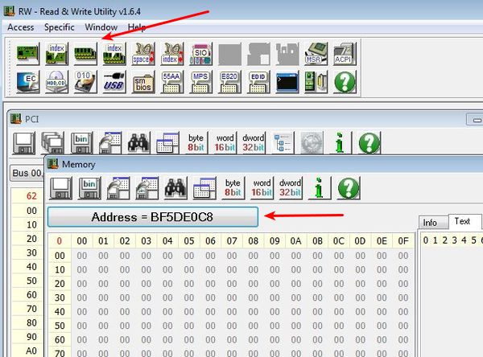Open the ACPI tables tool
The height and width of the screenshot is (357, 483).
coord(345,54)
